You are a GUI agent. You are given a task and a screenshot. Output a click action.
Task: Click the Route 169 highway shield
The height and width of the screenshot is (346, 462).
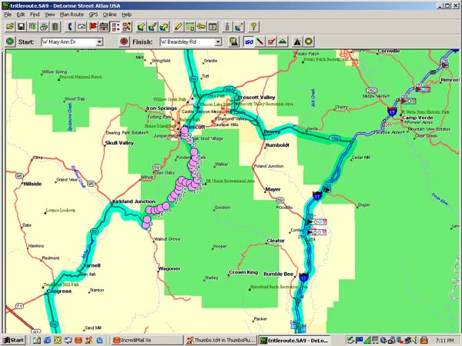335,138
